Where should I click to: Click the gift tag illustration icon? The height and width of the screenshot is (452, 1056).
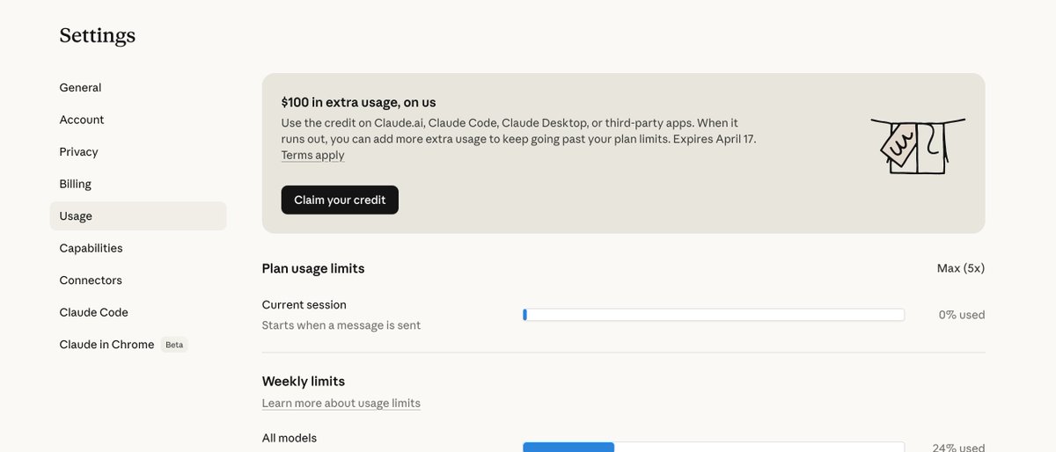[918, 146]
